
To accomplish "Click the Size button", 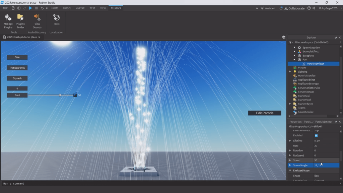I will (17, 57).
